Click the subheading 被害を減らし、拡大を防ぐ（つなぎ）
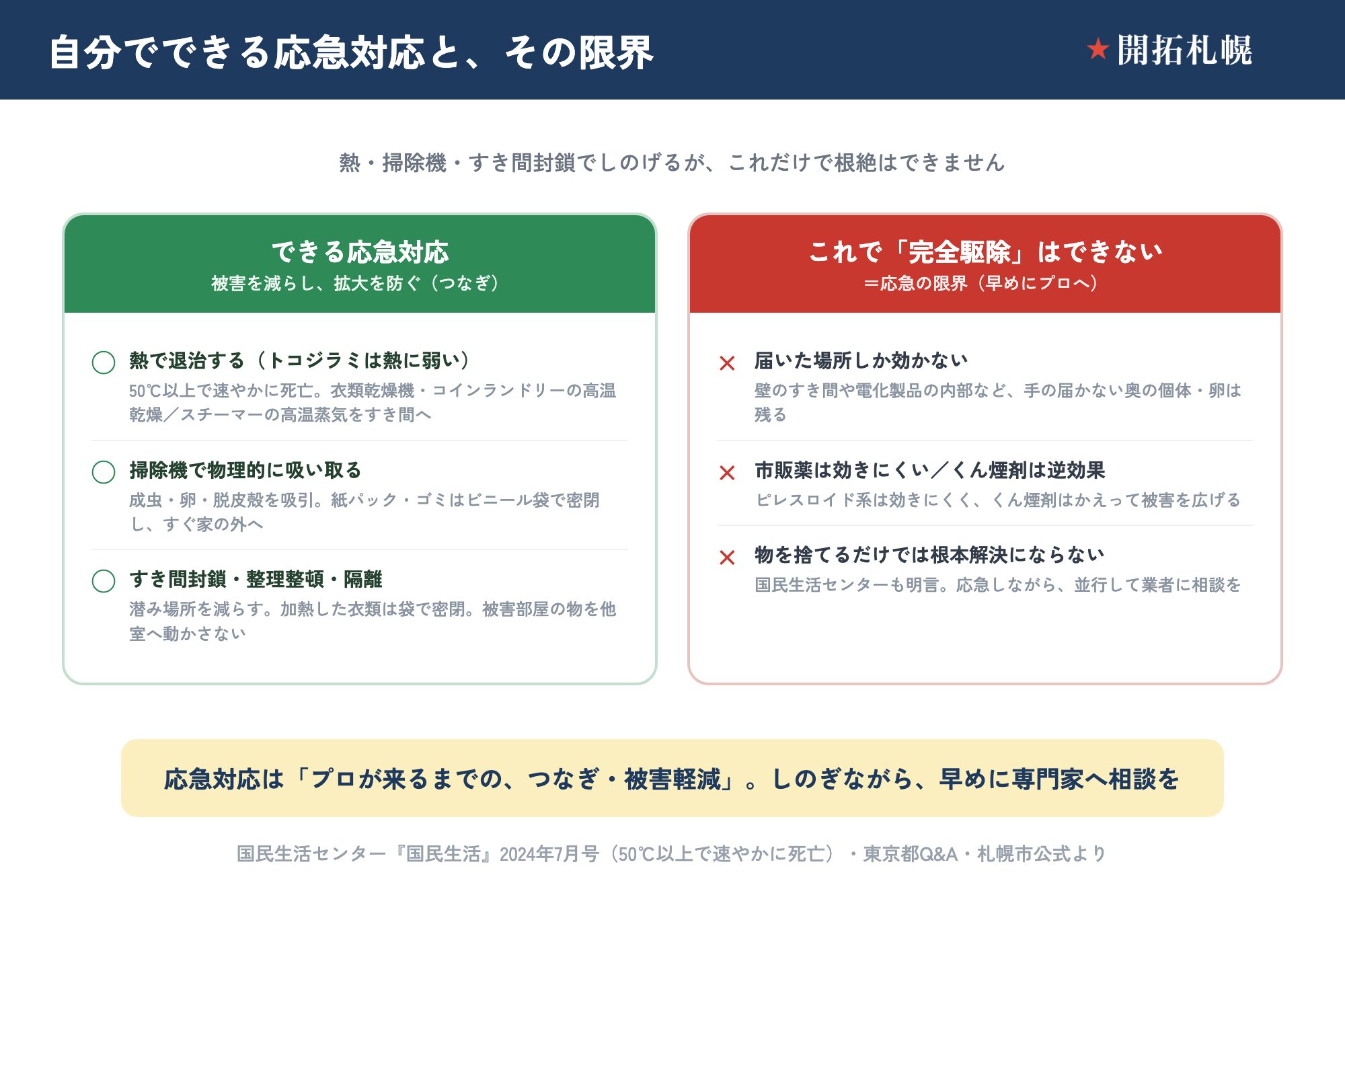Image resolution: width=1345 pixels, height=1076 pixels. point(360,283)
